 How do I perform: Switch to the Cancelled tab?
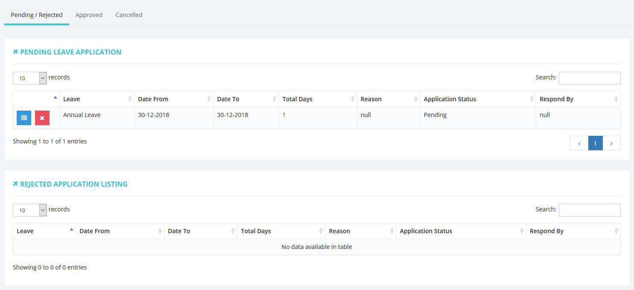point(129,15)
